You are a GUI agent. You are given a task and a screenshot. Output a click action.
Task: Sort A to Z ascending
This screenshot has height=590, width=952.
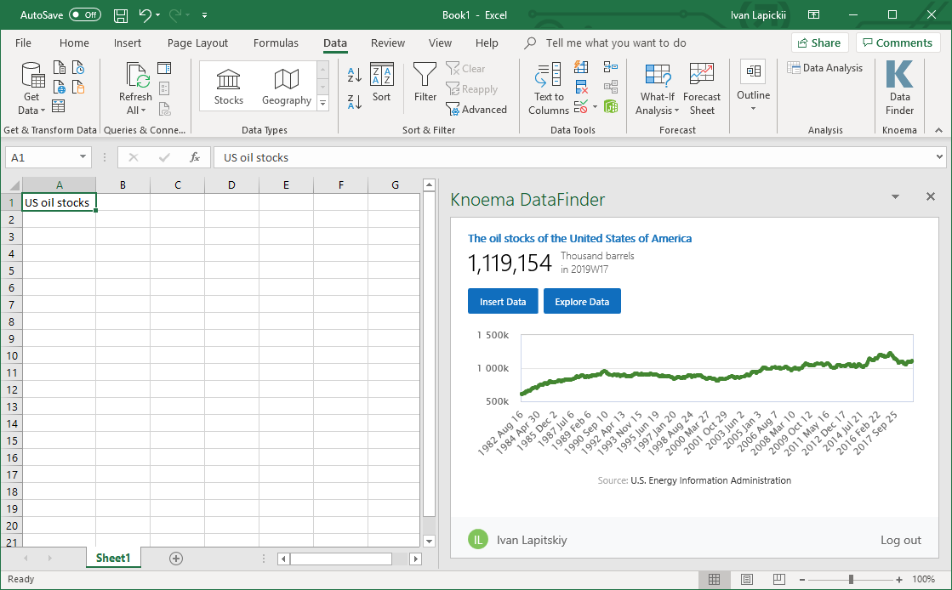point(355,76)
